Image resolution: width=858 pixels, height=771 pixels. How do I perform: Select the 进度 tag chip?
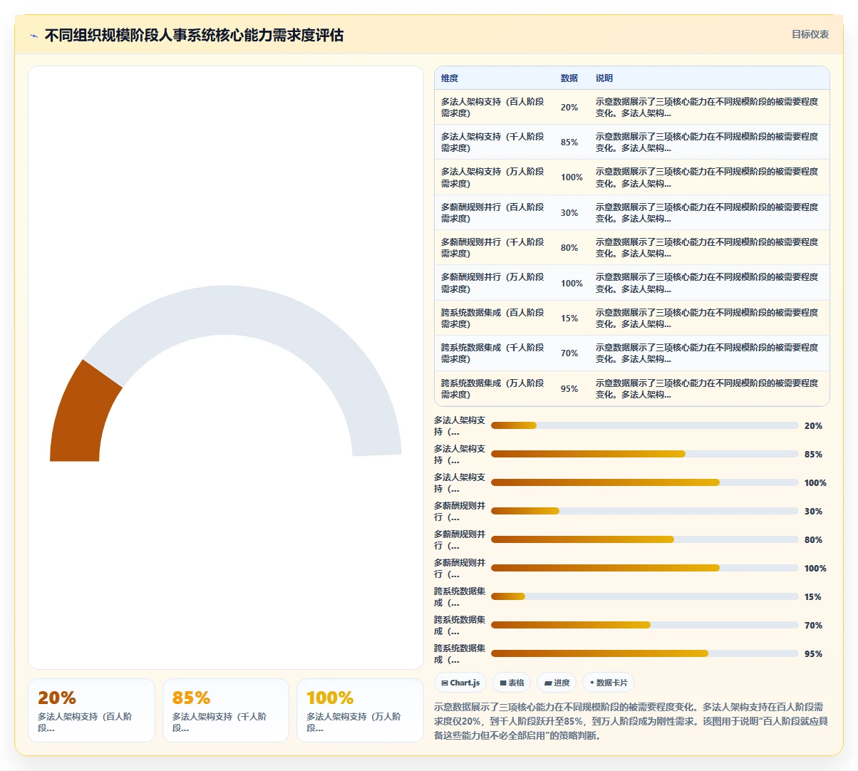(557, 683)
